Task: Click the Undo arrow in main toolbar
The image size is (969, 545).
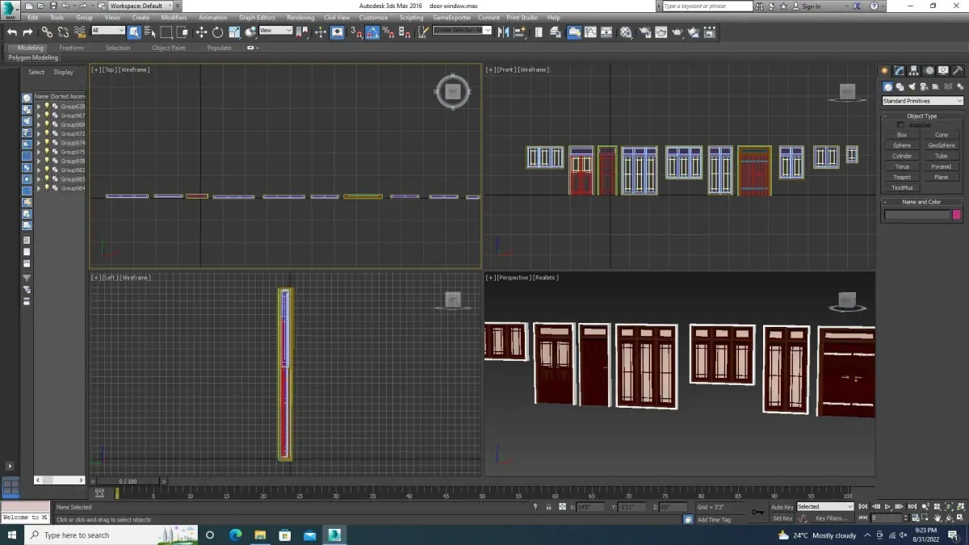Action: point(11,32)
